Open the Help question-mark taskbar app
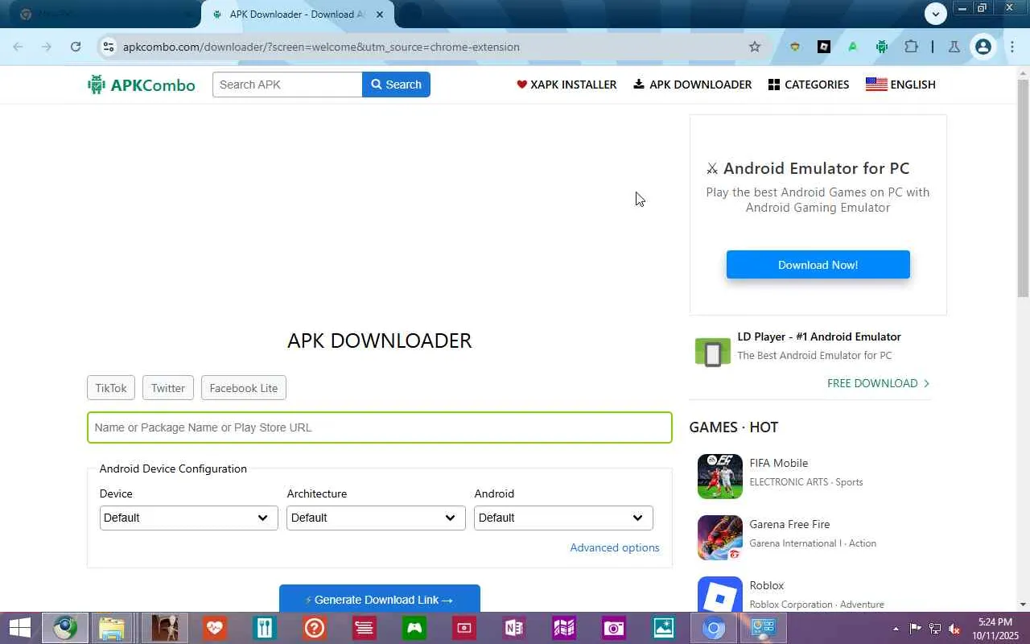Screen dimensions: 1030x644 click(x=314, y=628)
